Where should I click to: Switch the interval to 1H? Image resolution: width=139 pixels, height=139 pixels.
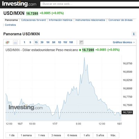pyautogui.click(x=48, y=42)
